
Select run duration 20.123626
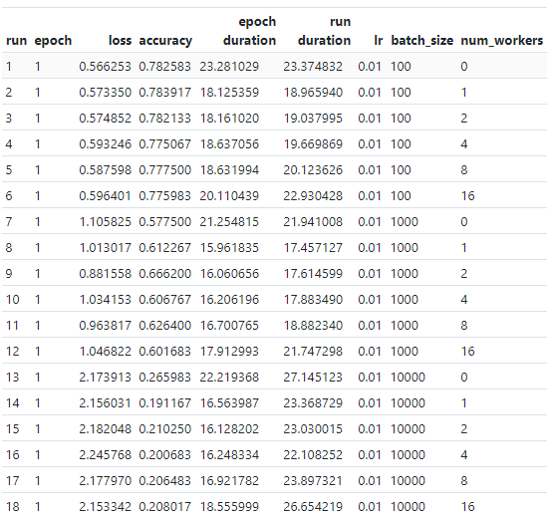[313, 170]
